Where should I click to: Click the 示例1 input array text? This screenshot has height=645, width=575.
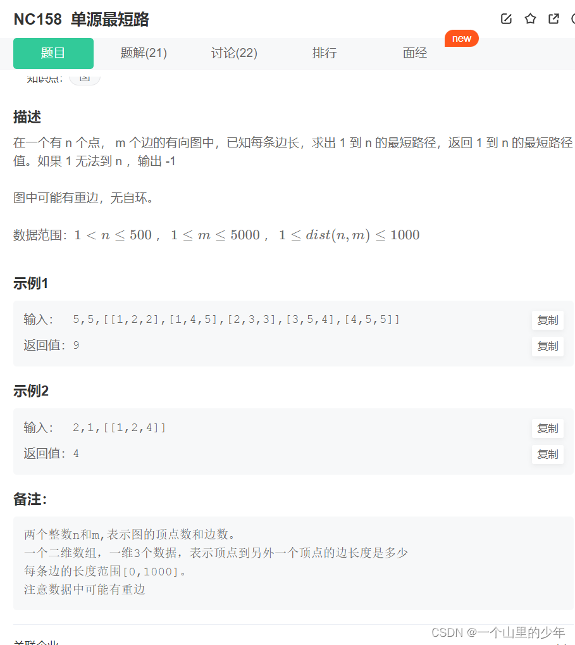click(237, 320)
